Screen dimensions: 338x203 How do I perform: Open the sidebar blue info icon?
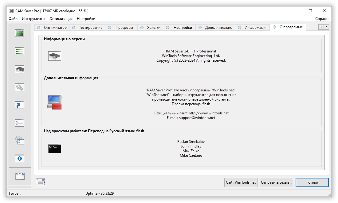tap(20, 159)
